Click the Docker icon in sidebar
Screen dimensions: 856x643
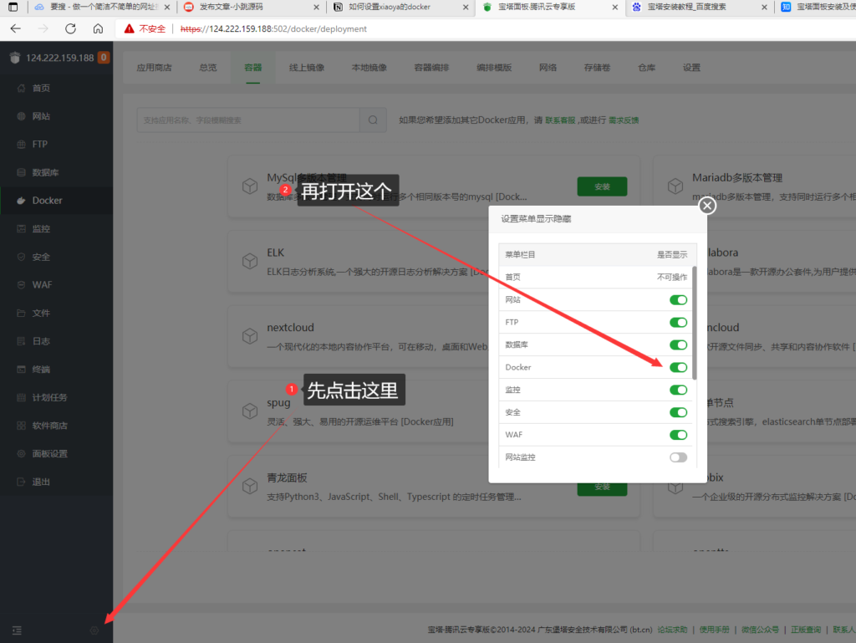pyautogui.click(x=21, y=201)
